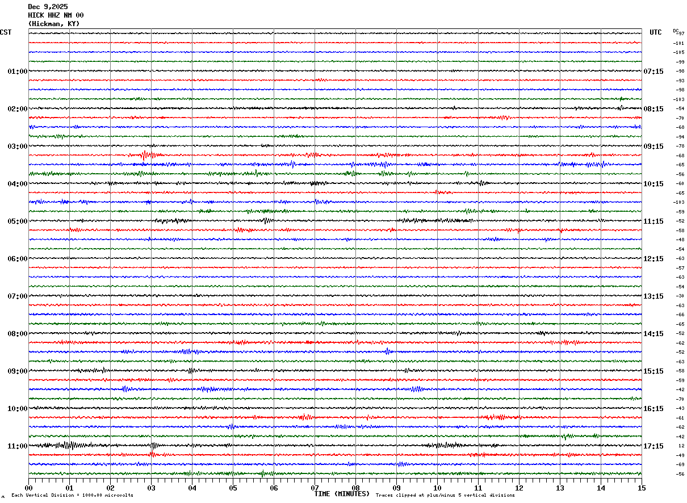Click the CST hour label '07:00'
687x503 pixels.
pyautogui.click(x=18, y=296)
